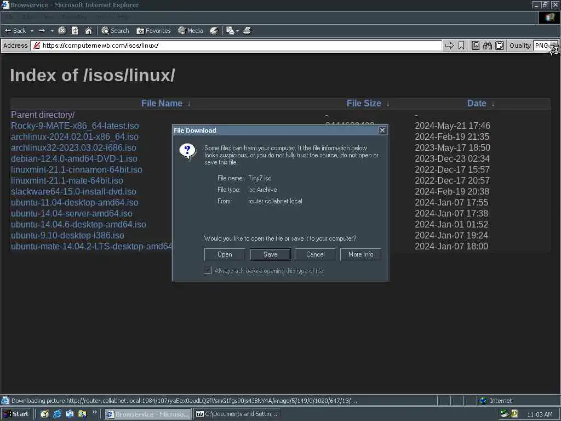Open ubuntu-9.10-desktop-i386.iso link
This screenshot has height=421, width=561.
[x=67, y=235]
